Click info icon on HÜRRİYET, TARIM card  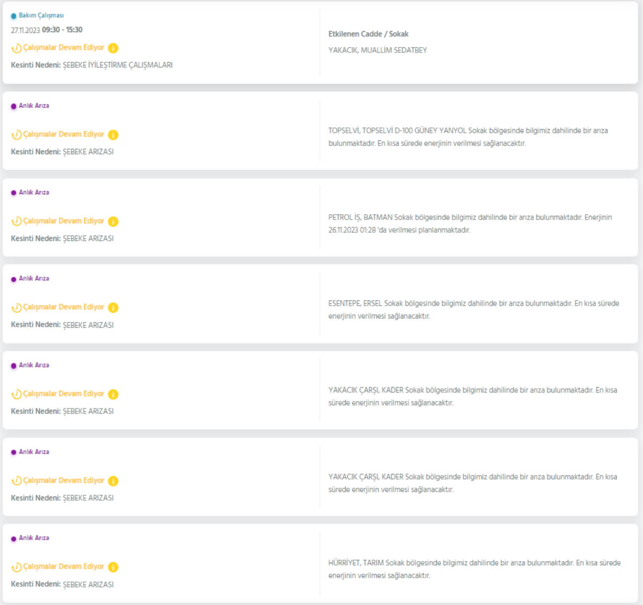[113, 567]
